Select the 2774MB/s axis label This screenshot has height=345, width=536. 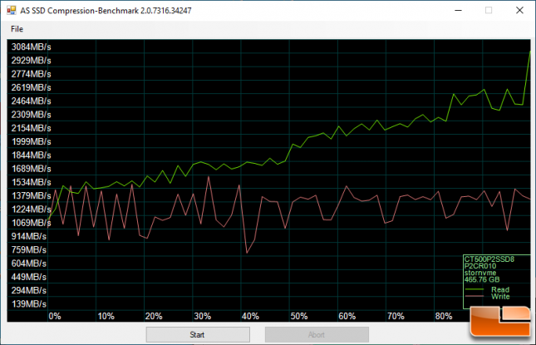pyautogui.click(x=31, y=74)
